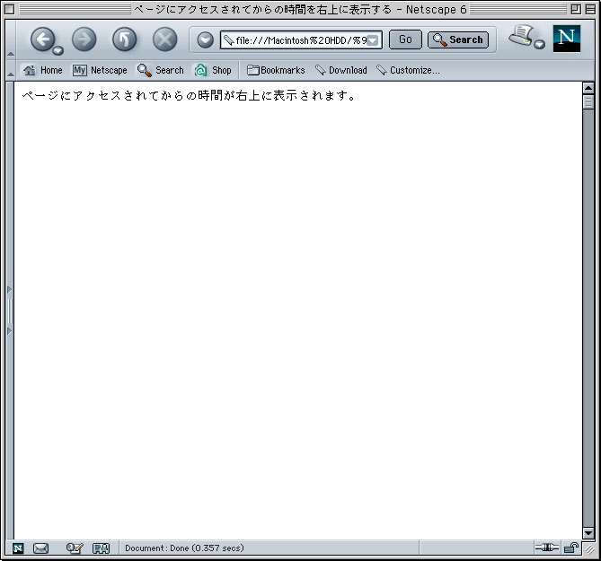Open the Back button history dropdown

point(57,50)
